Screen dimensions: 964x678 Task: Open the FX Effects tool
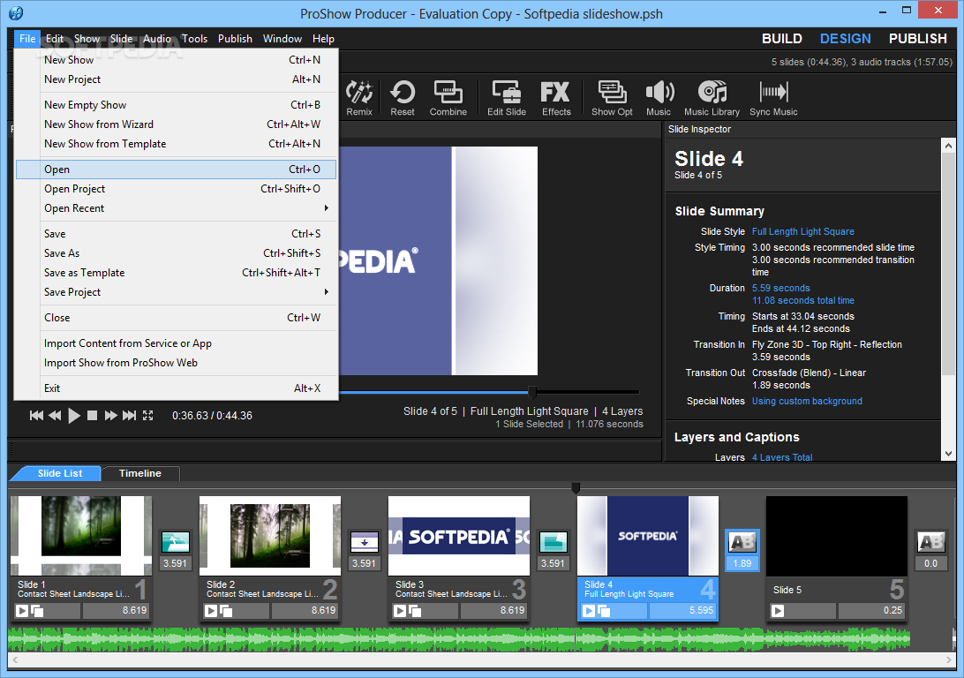pos(556,98)
